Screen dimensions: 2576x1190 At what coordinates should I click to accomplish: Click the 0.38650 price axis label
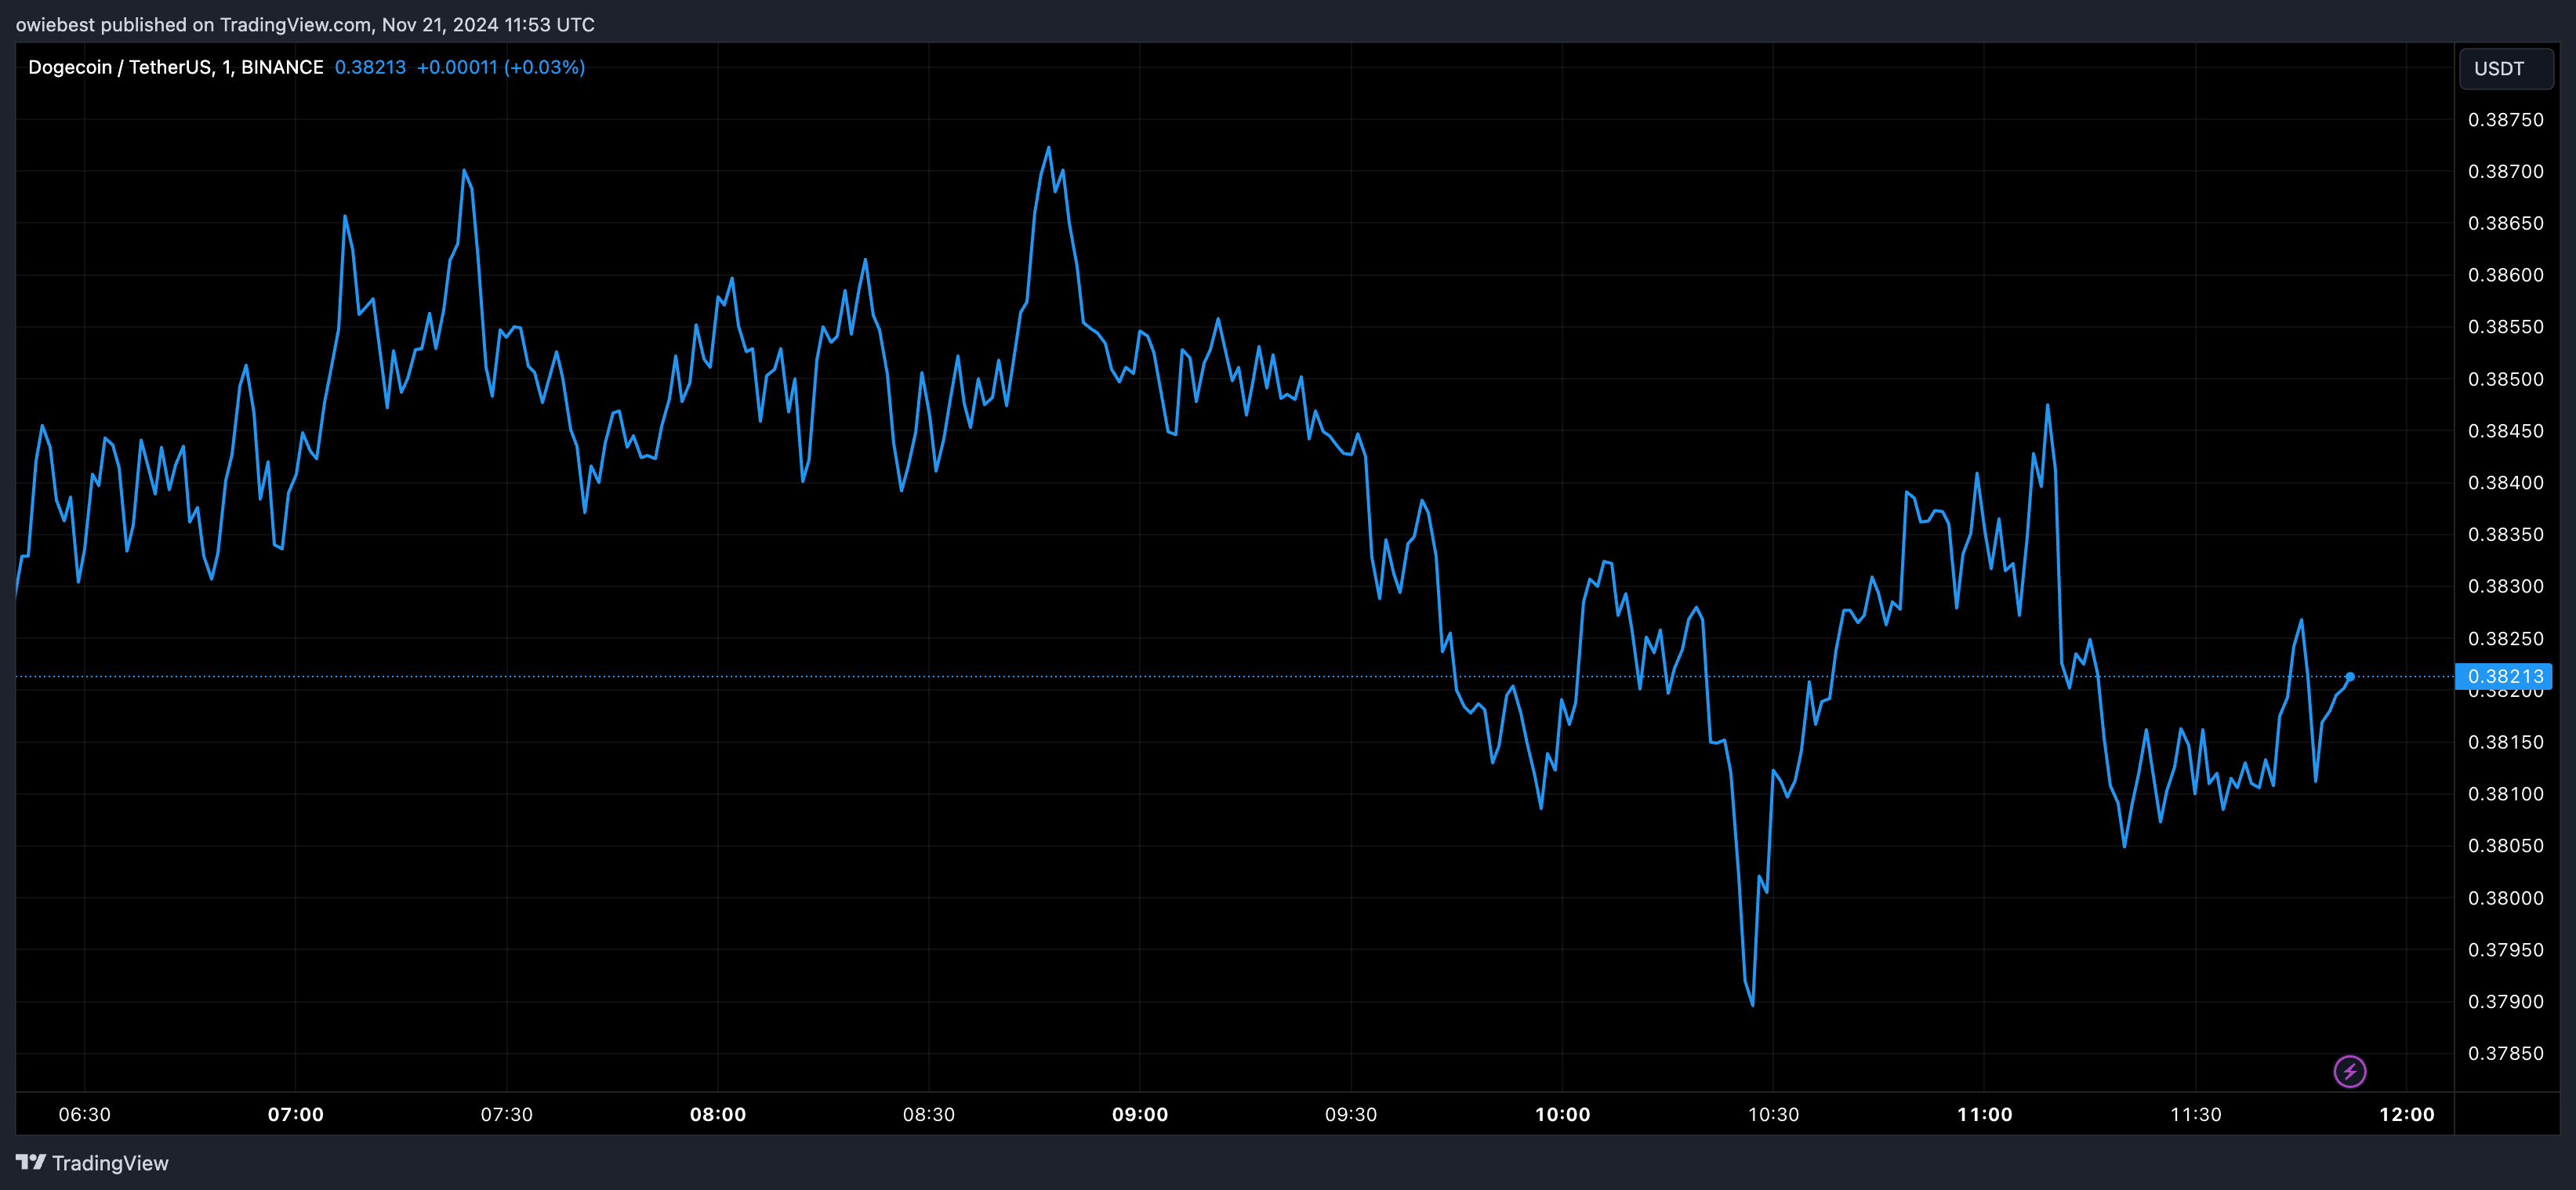(x=2505, y=224)
